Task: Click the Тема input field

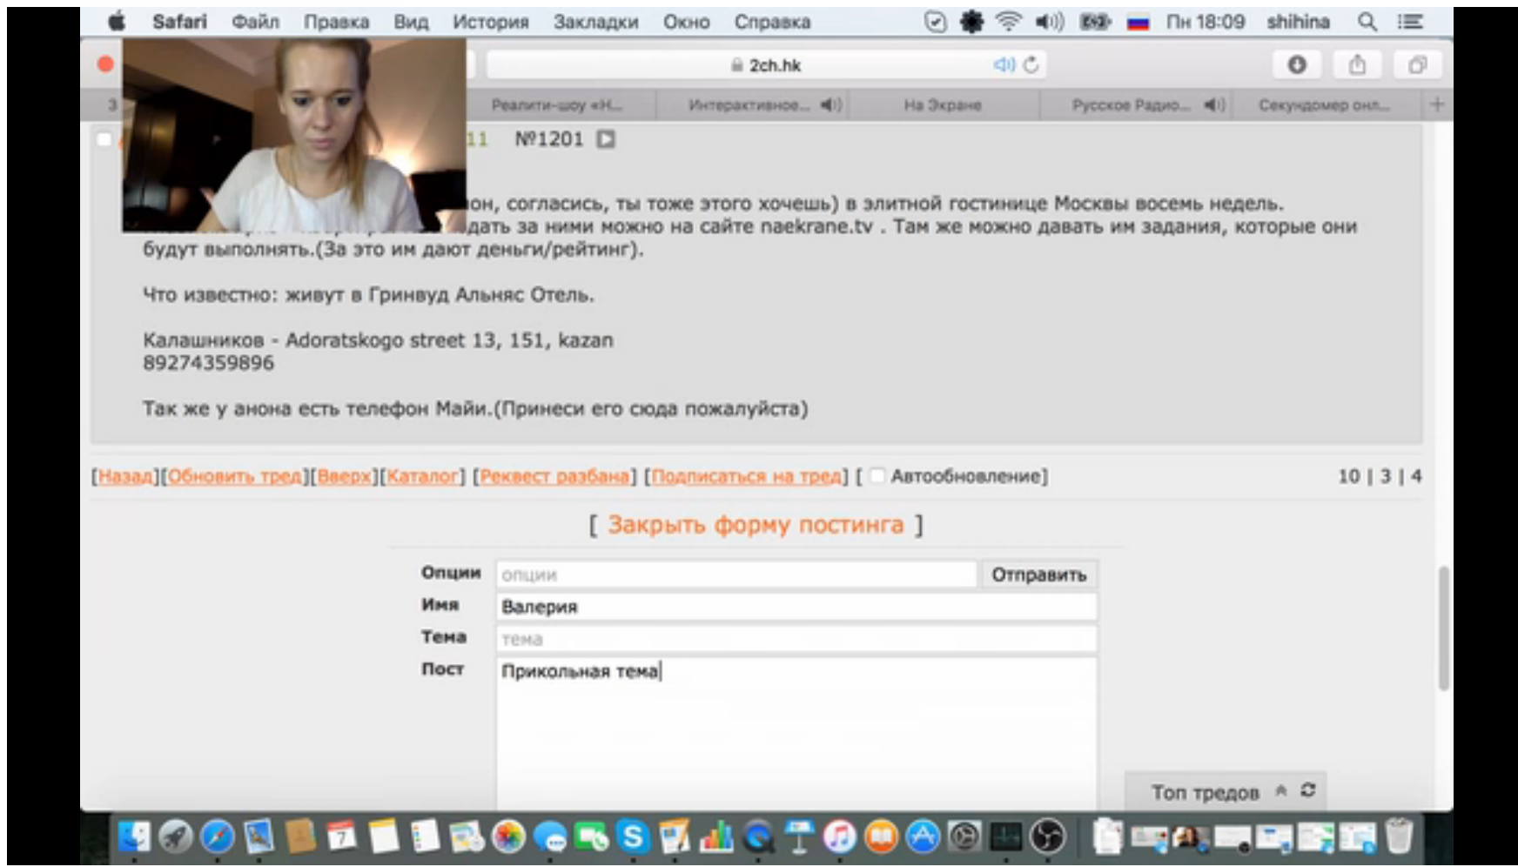Action: tap(796, 639)
